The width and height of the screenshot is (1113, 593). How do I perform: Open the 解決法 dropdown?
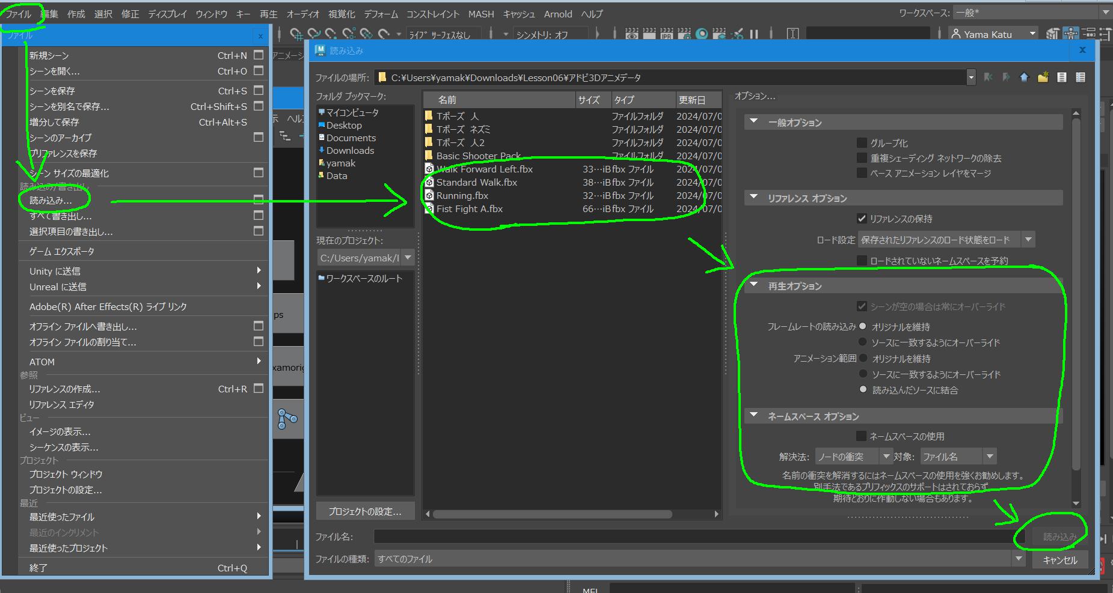tap(853, 457)
